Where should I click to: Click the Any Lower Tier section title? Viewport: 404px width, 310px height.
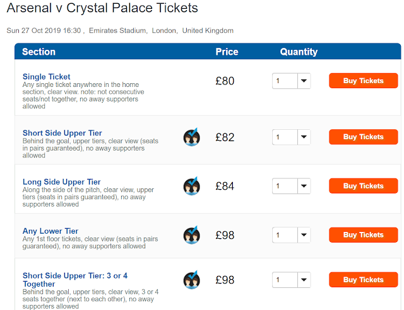[50, 231]
